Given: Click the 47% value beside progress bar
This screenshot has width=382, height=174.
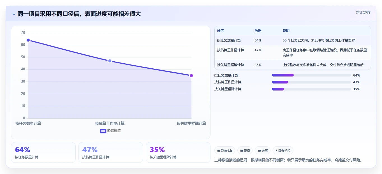Looking at the screenshot, I should pos(356,82).
